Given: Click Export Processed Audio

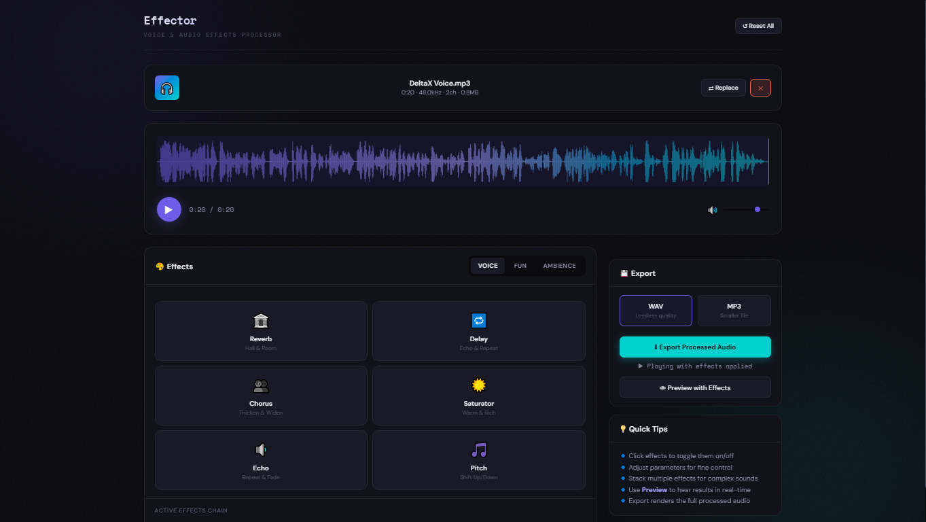Looking at the screenshot, I should [x=694, y=347].
